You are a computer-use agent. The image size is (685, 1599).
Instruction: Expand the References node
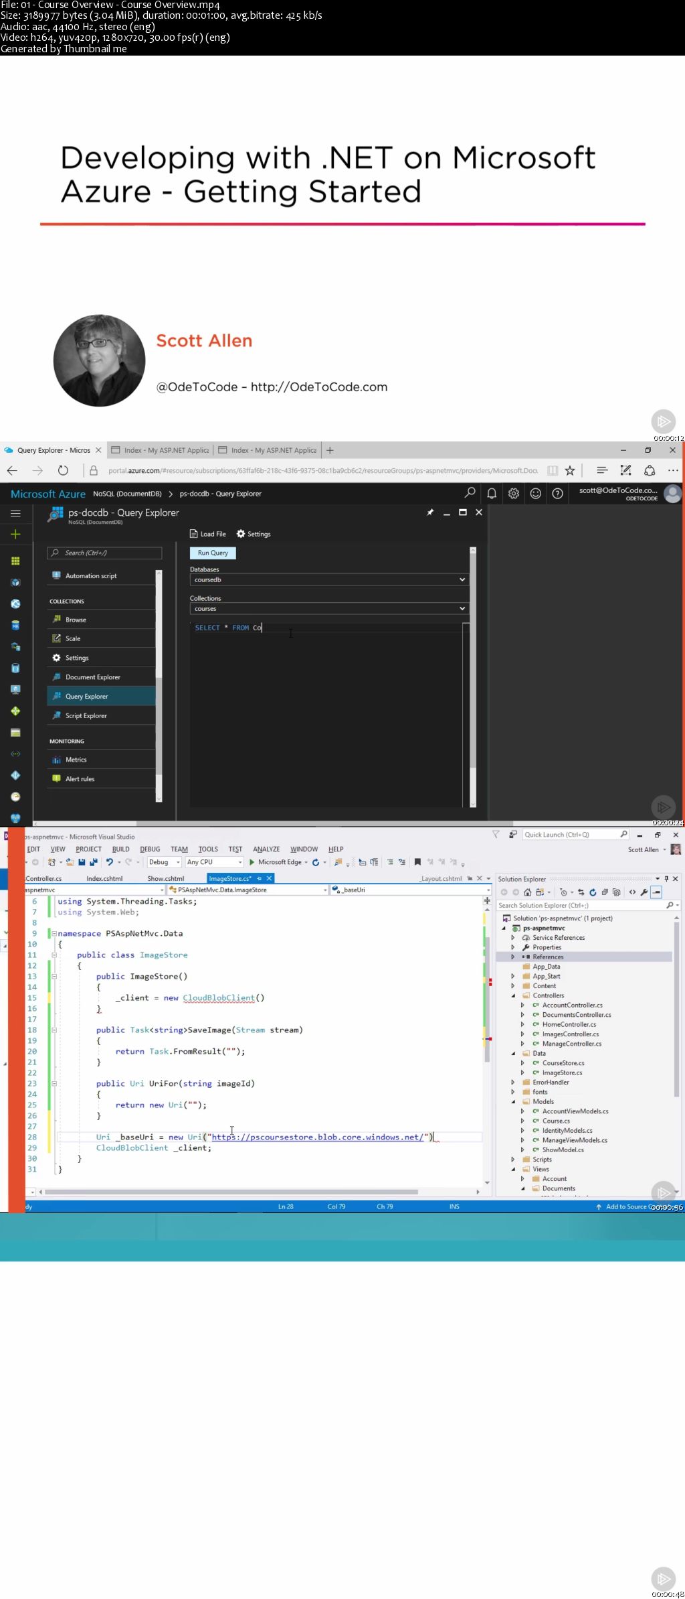point(513,957)
